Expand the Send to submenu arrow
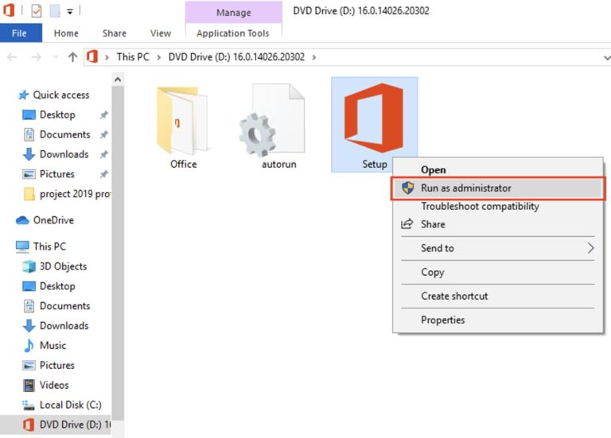611x438 pixels. click(x=591, y=248)
